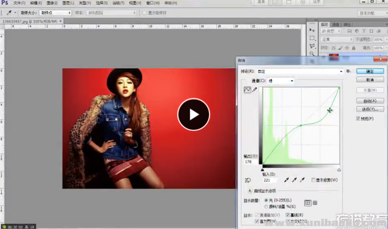This screenshot has width=388, height=229.
Task: Enable 显示修剪(W) show clipping checkbox
Action: [313, 181]
